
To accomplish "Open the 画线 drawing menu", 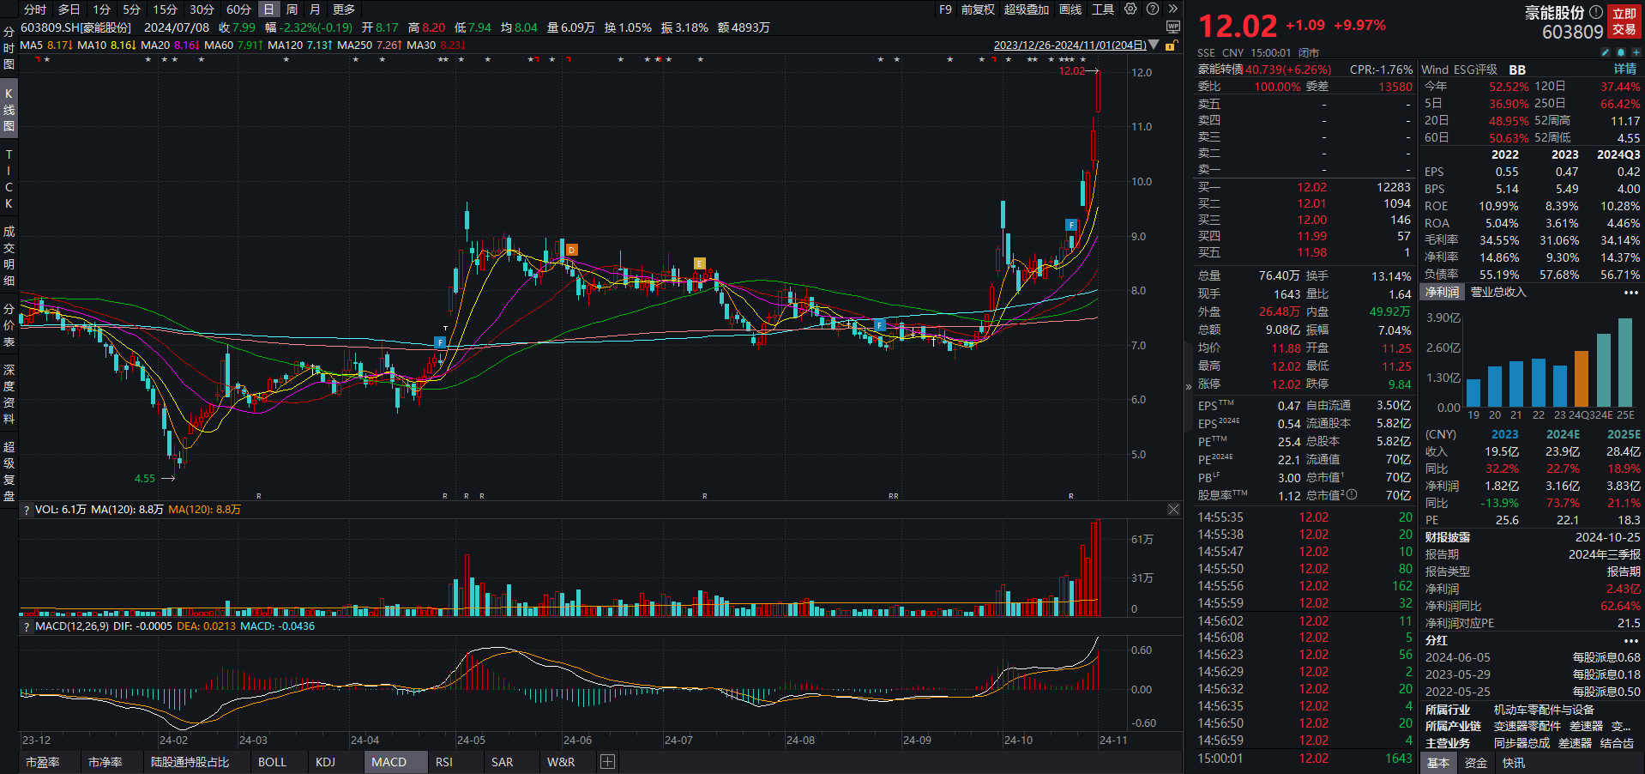I will (x=1070, y=9).
